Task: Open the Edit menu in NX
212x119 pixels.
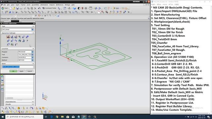Action: 8,5
